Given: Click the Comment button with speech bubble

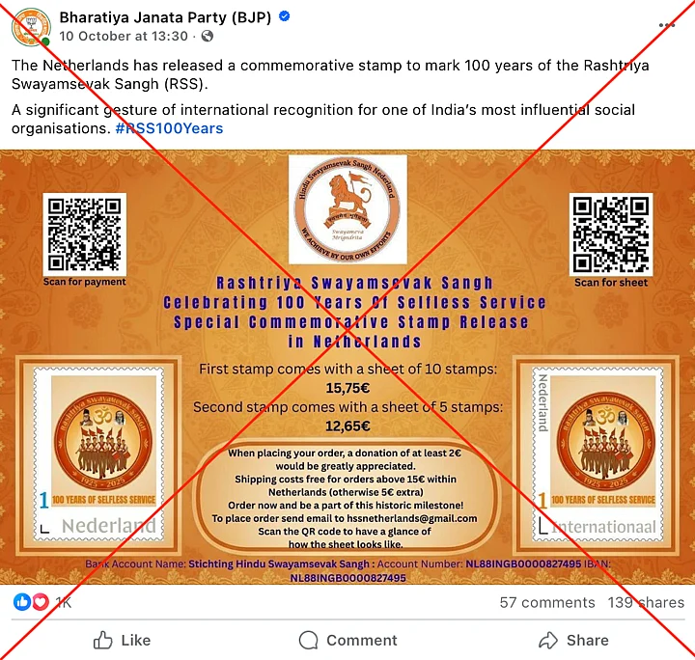Looking at the screenshot, I should [347, 640].
